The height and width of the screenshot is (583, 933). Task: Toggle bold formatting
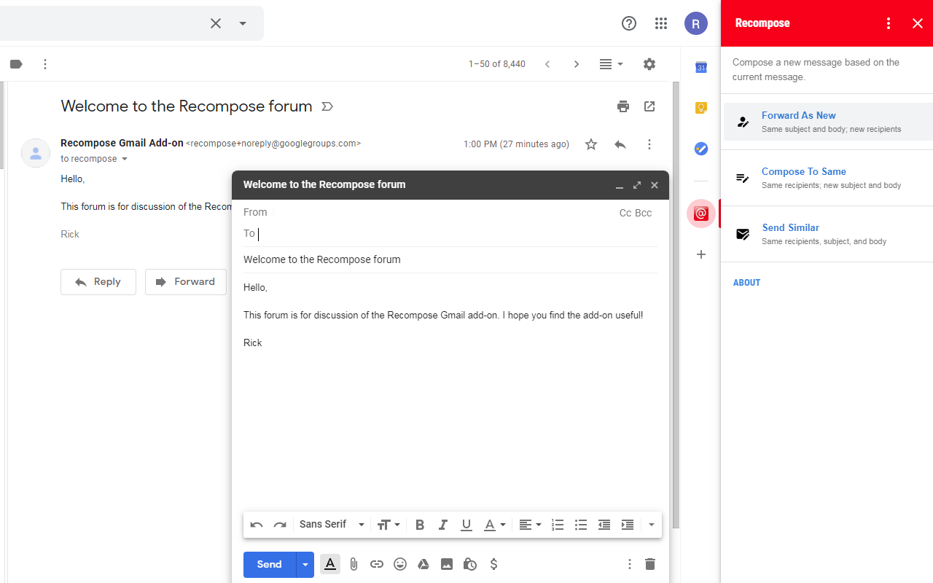coord(420,525)
